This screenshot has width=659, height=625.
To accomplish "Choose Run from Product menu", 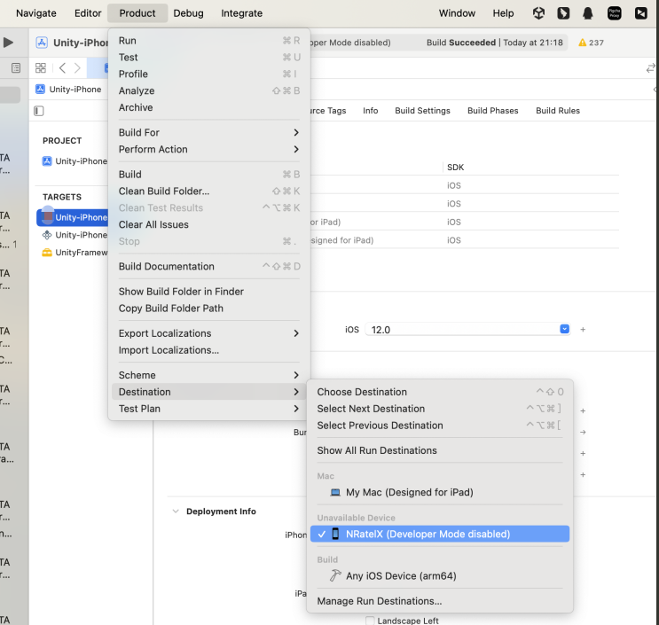I will click(209, 41).
